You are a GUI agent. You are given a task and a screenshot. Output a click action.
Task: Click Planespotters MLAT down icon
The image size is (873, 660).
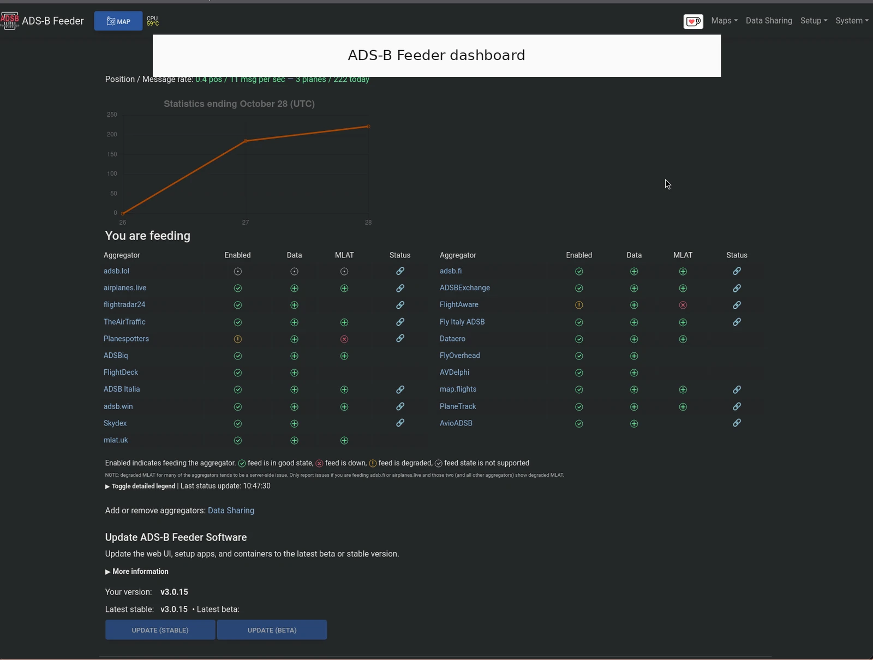coord(344,339)
